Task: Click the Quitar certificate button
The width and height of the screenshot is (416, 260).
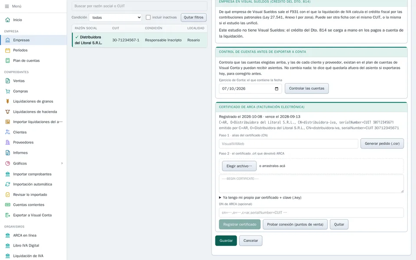Action: click(339, 224)
